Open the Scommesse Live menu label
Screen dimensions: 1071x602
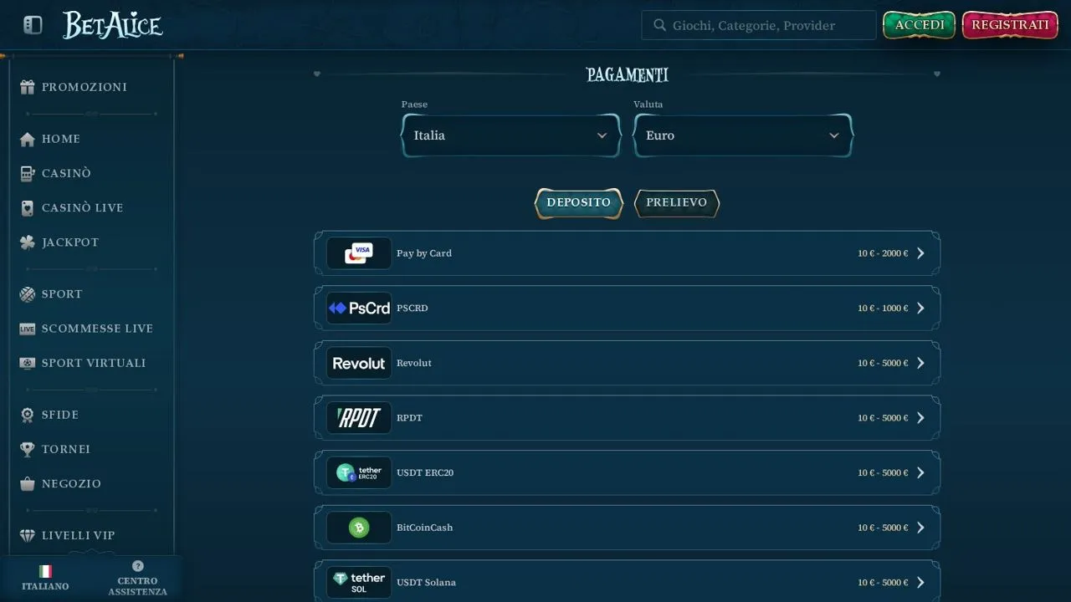[x=98, y=329]
